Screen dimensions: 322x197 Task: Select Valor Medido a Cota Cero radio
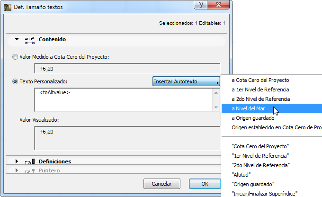[x=15, y=57]
